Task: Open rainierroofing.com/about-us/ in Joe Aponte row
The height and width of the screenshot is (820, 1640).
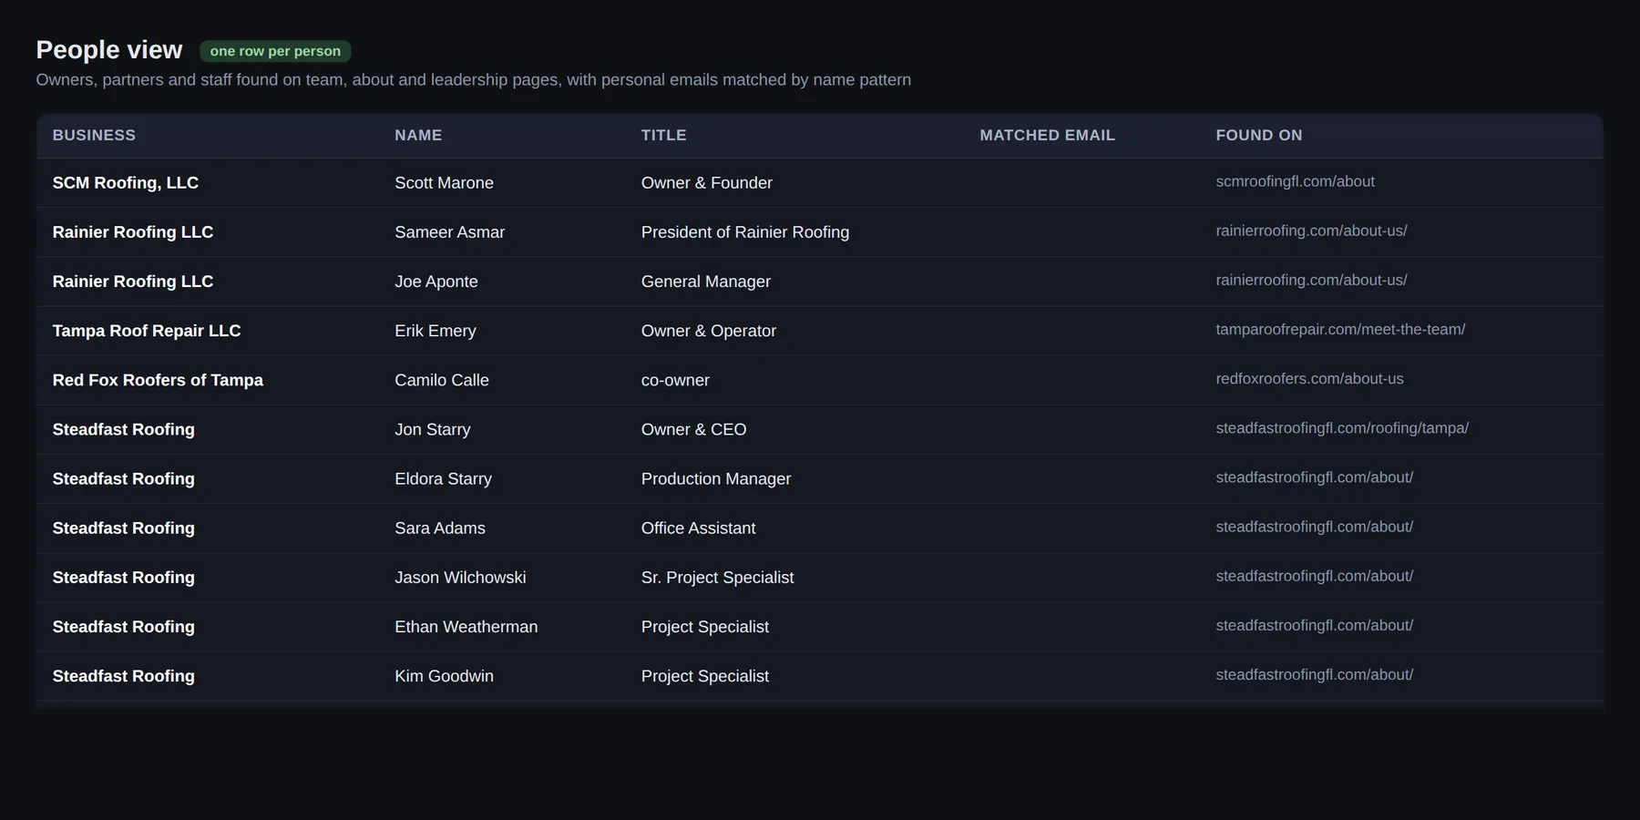Action: [1311, 280]
